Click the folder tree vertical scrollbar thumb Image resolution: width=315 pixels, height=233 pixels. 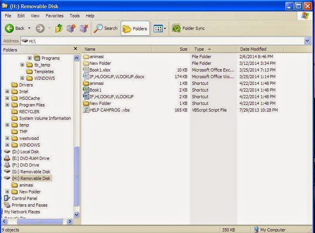[77, 176]
